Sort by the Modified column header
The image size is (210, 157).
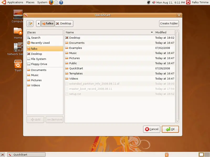165,32
